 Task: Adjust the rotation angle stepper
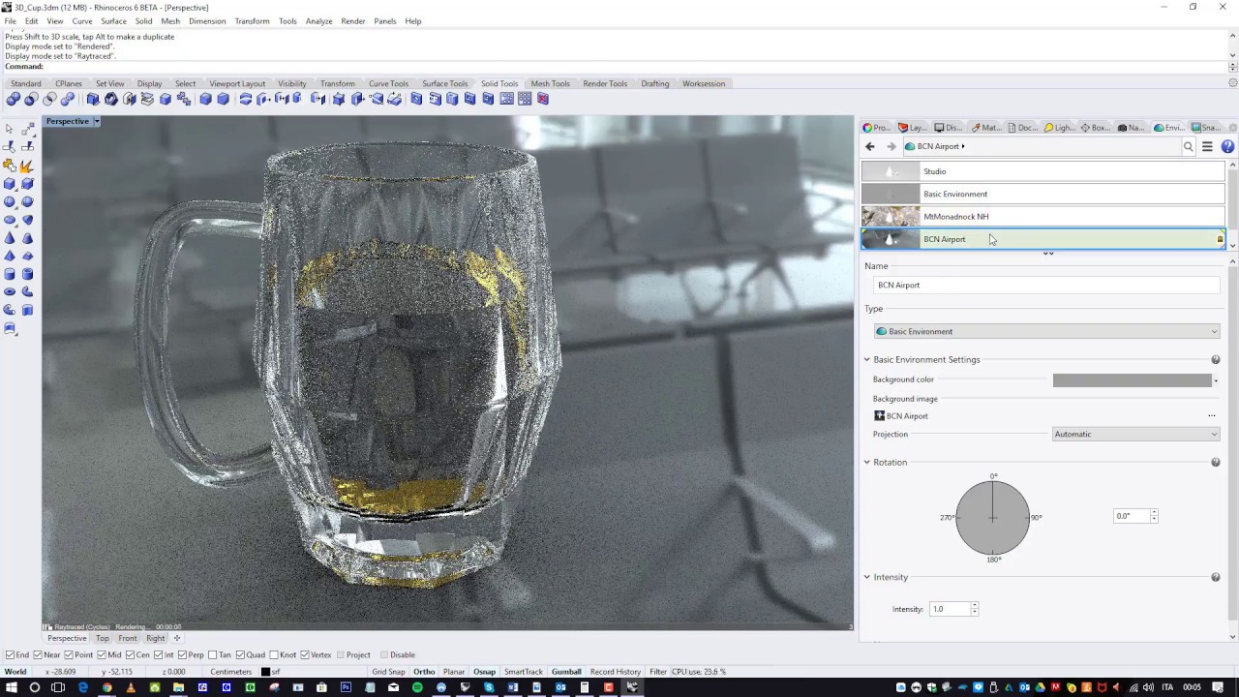(1154, 516)
